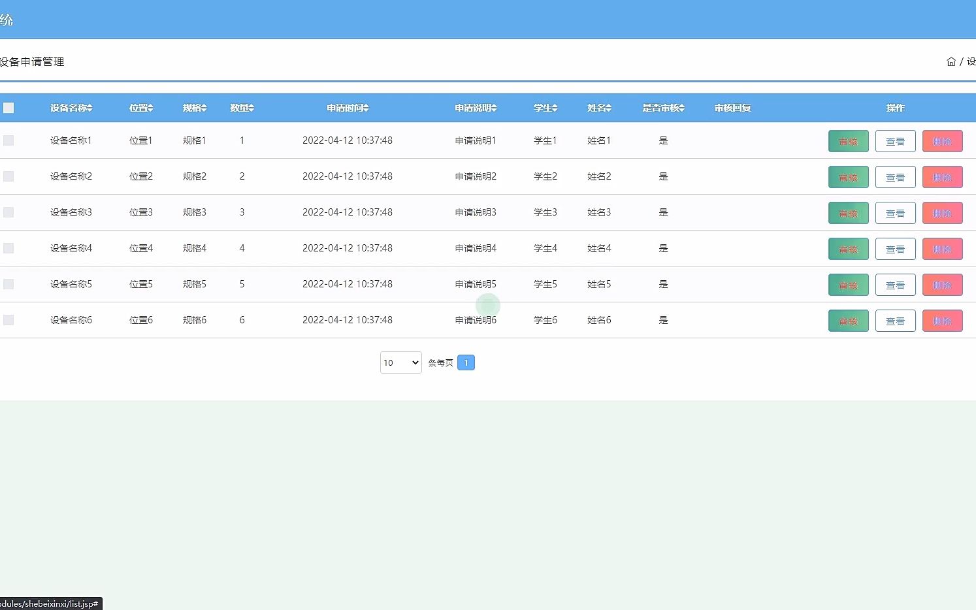Click cell 申请说明4
Screen dimensions: 976x610
tap(476, 248)
